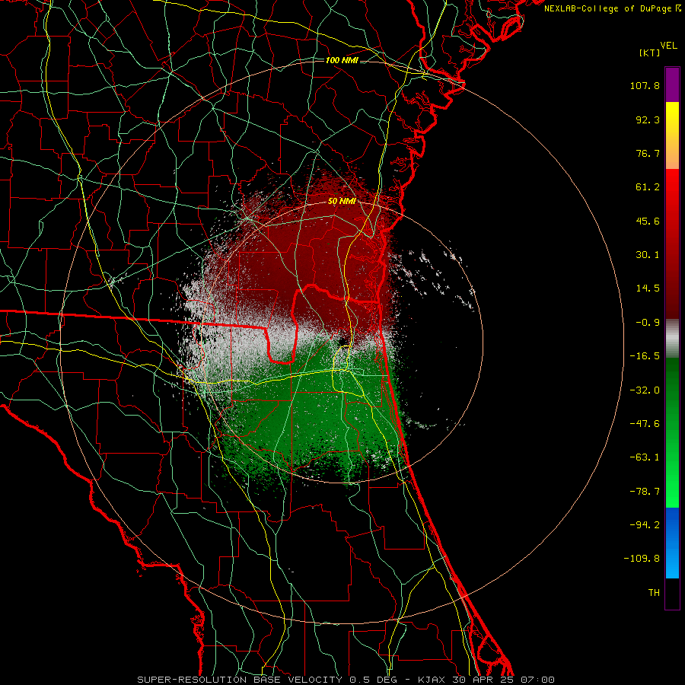Select the -47.6 value on the velocity scale
Viewport: 685px width, 685px height.
pyautogui.click(x=645, y=424)
